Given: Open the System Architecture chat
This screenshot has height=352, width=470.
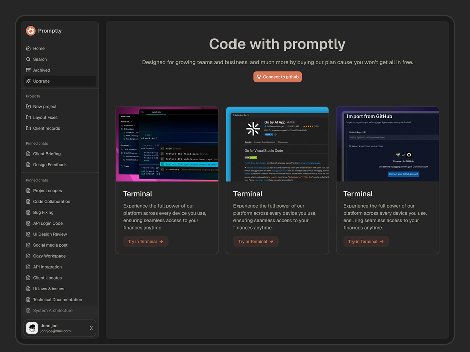Looking at the screenshot, I should [x=60, y=311].
